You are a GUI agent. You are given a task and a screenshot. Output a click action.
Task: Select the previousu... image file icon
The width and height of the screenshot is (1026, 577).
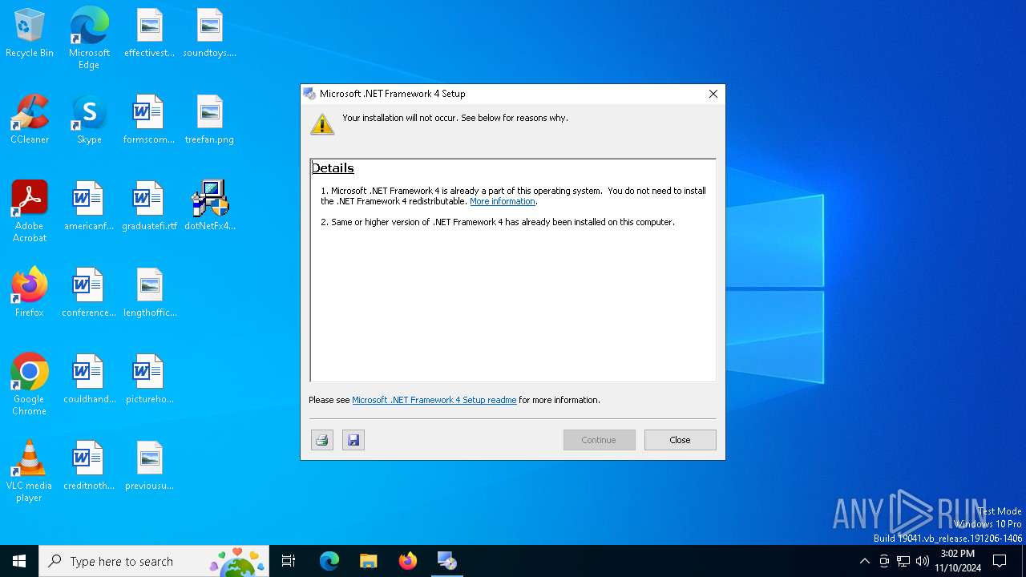(149, 466)
